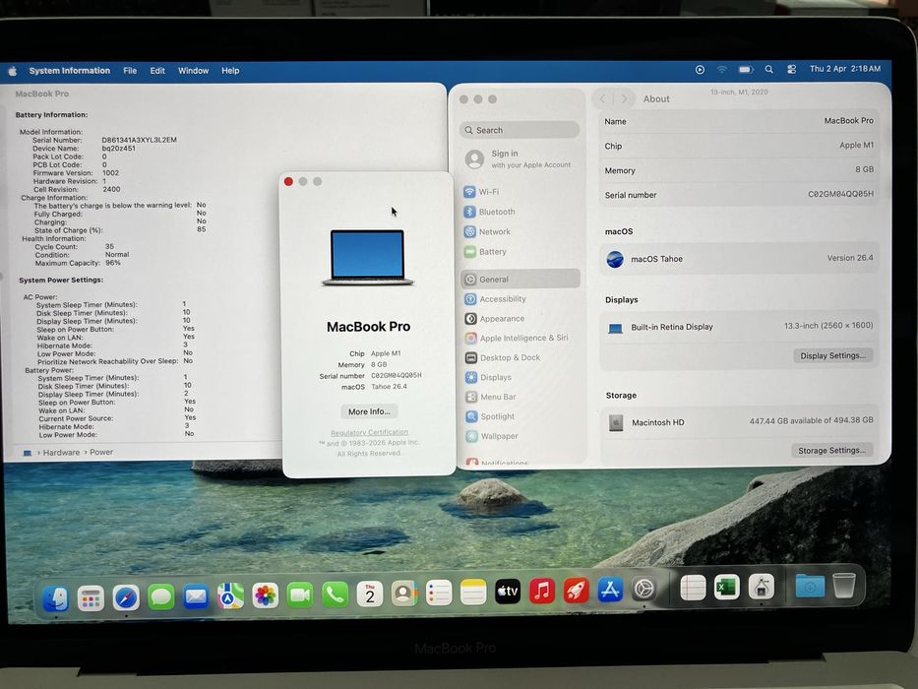
Task: Open Phone app in Dock
Action: [335, 595]
